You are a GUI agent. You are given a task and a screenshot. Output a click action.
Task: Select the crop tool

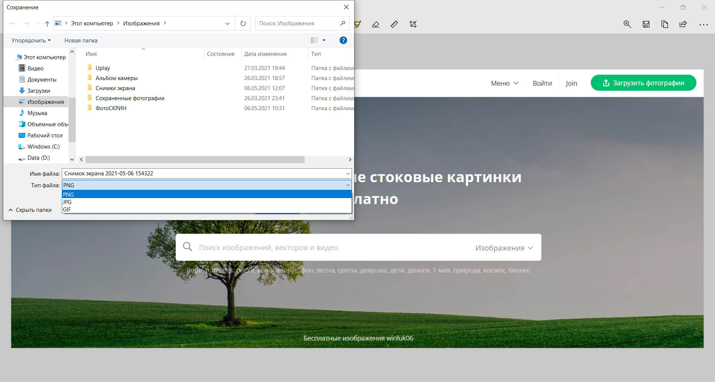coord(413,24)
